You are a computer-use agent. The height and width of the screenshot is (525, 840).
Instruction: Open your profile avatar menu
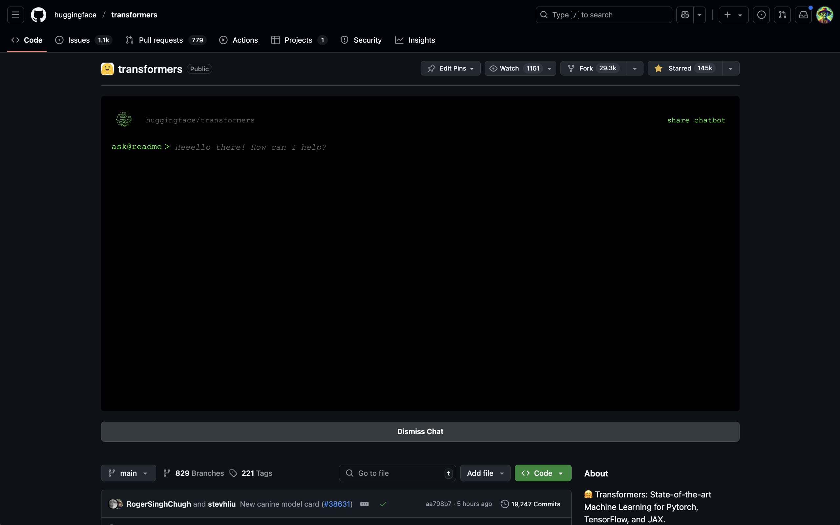click(825, 14)
